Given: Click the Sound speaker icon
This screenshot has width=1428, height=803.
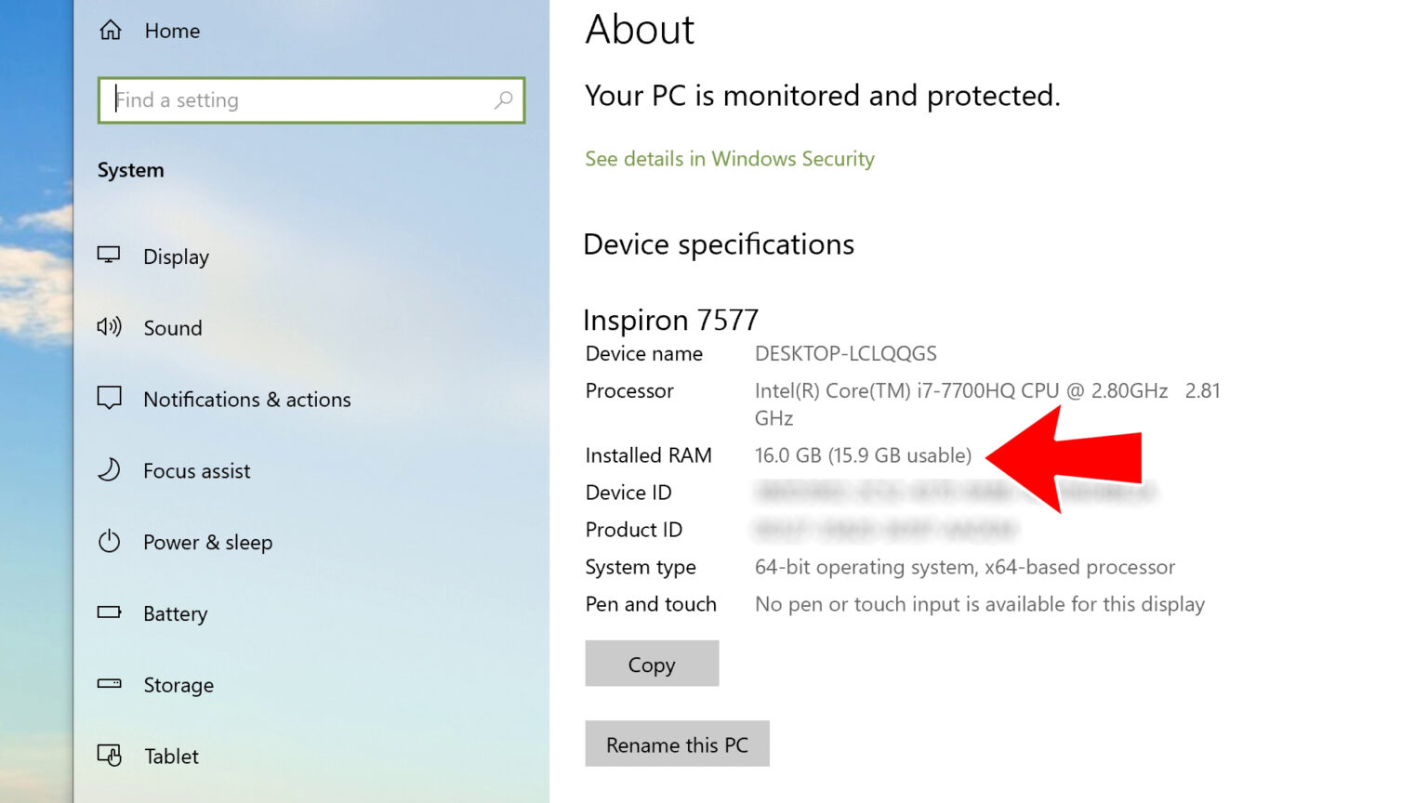Looking at the screenshot, I should [110, 327].
